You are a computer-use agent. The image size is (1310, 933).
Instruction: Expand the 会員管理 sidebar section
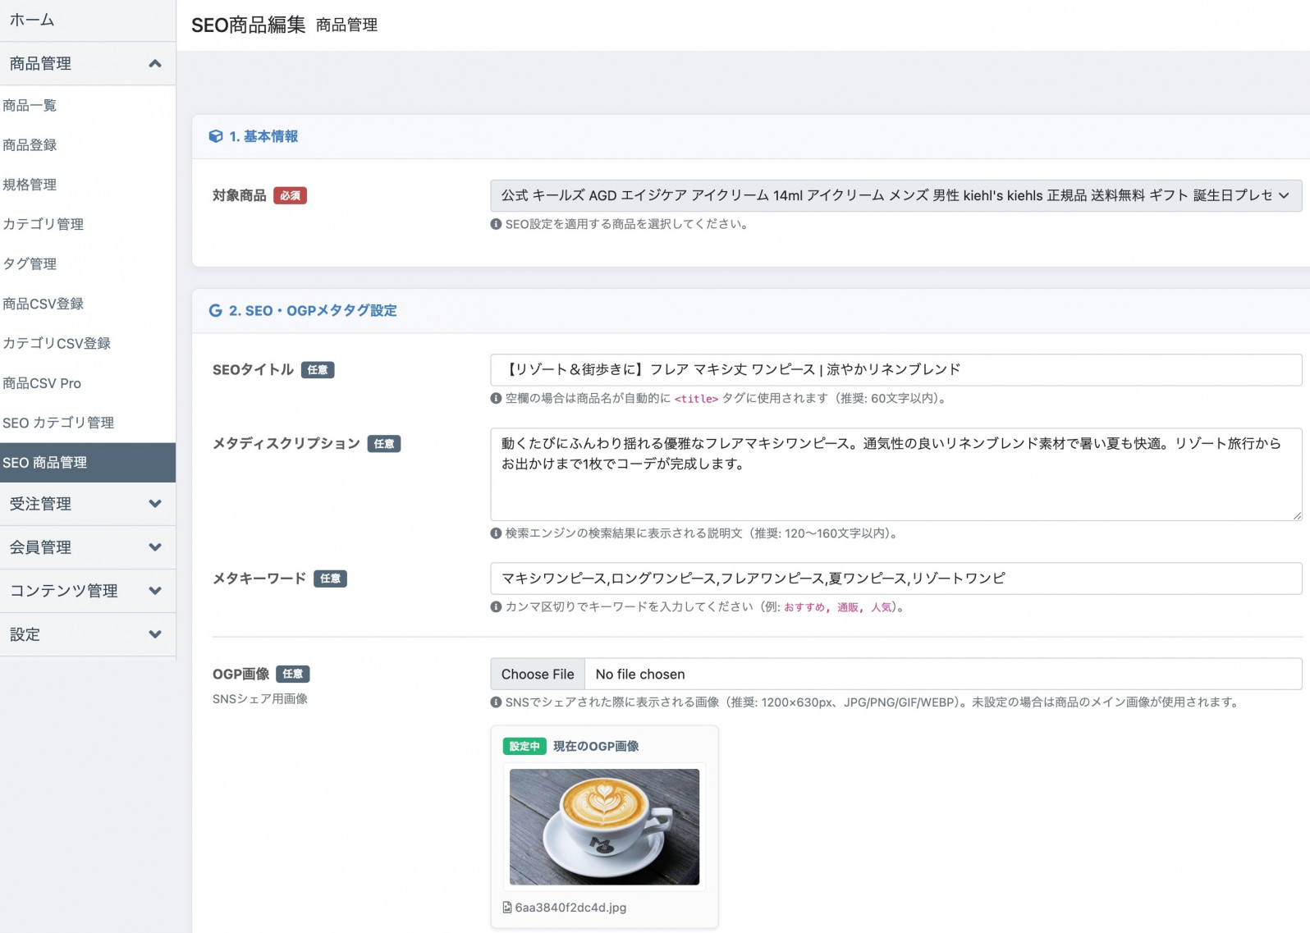point(88,547)
